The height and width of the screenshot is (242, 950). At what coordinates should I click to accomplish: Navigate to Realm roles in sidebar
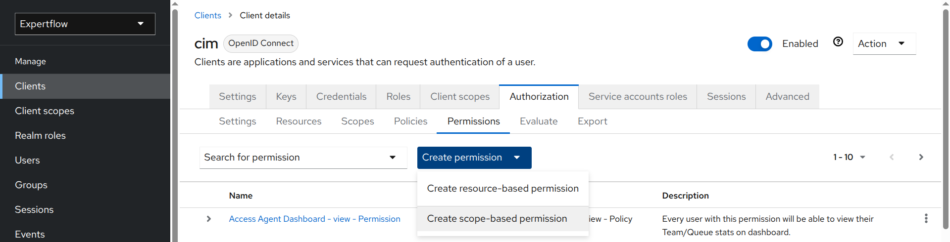coord(40,135)
